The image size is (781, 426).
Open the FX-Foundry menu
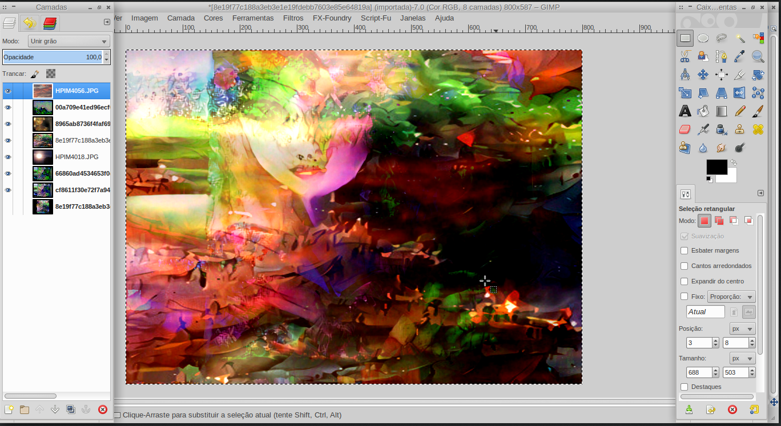pos(332,18)
